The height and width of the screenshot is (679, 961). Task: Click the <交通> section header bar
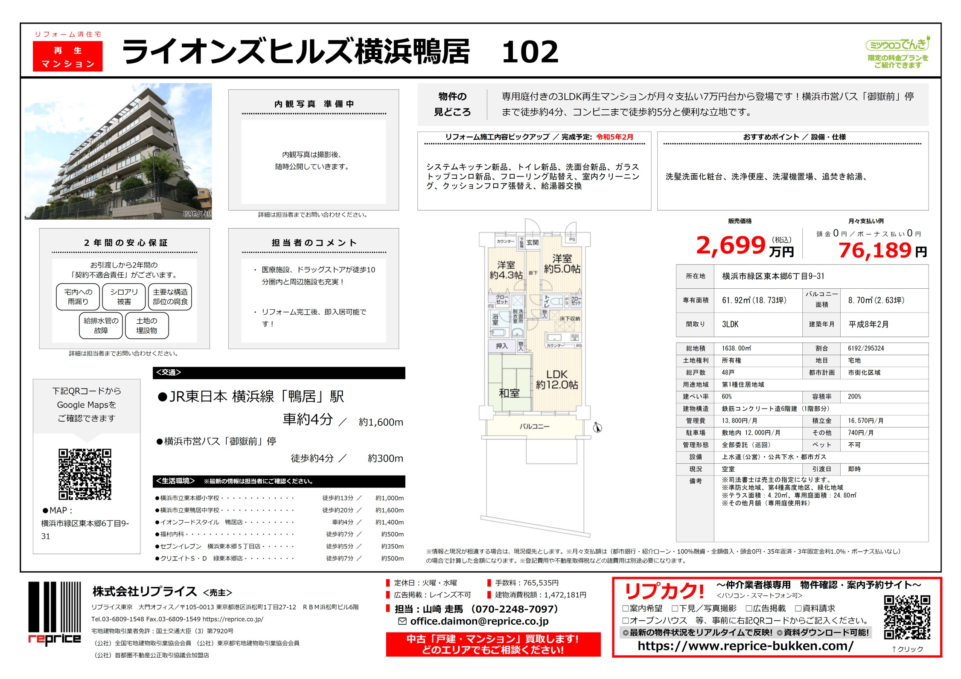(x=278, y=372)
